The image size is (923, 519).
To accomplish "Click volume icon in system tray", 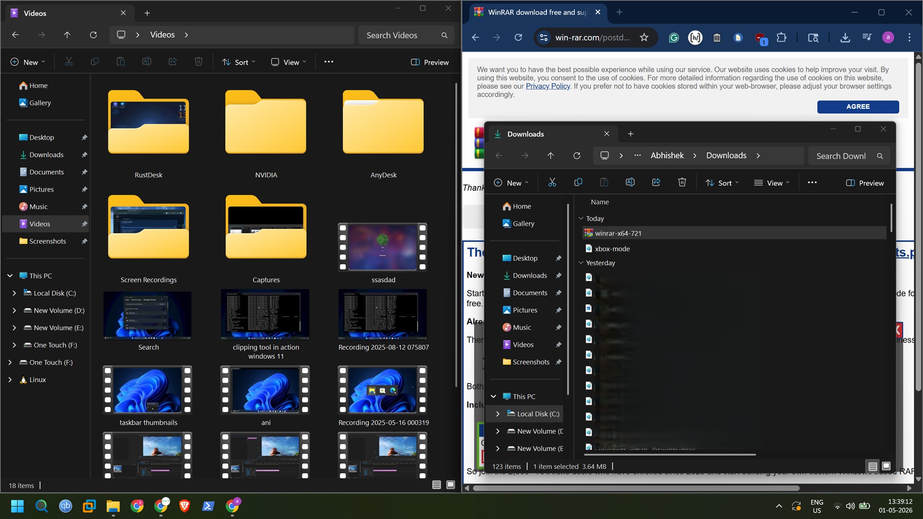I will point(850,506).
